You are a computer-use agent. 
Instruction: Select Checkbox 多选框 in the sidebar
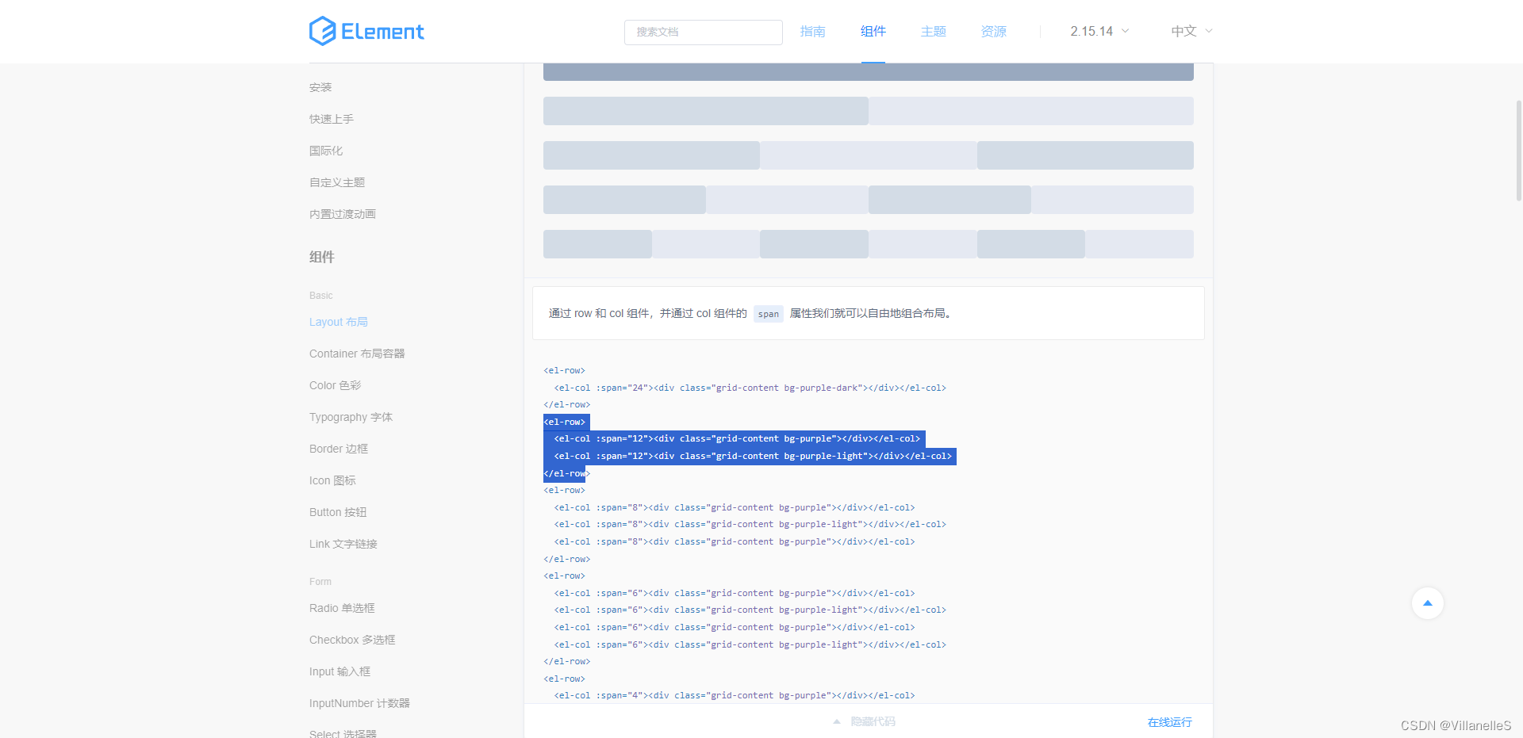352,640
